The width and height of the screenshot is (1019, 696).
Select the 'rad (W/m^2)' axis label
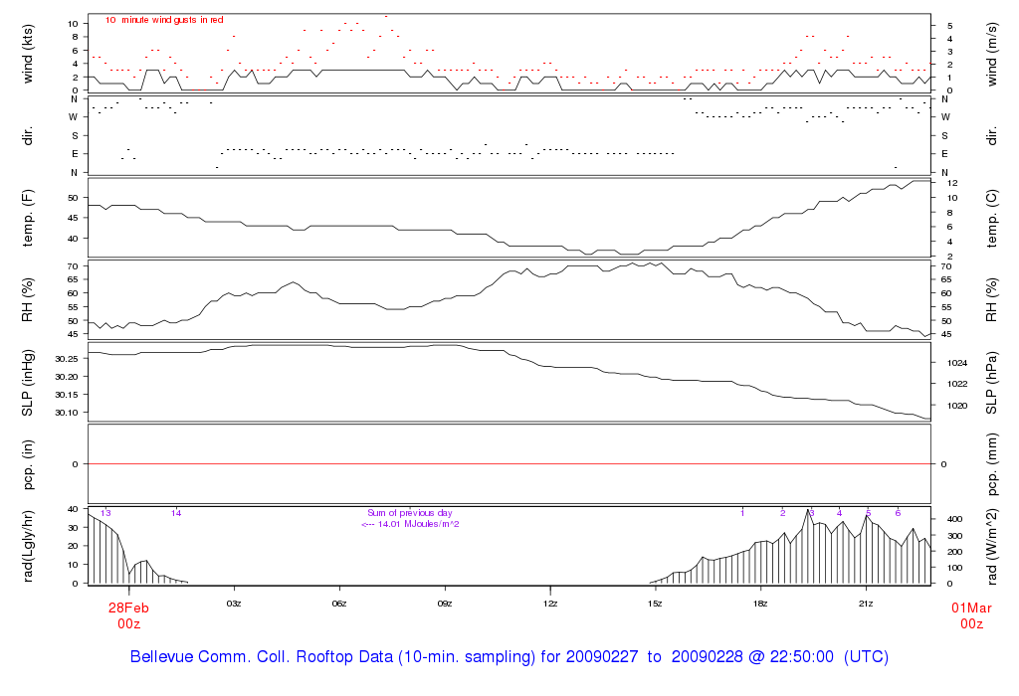click(x=991, y=546)
